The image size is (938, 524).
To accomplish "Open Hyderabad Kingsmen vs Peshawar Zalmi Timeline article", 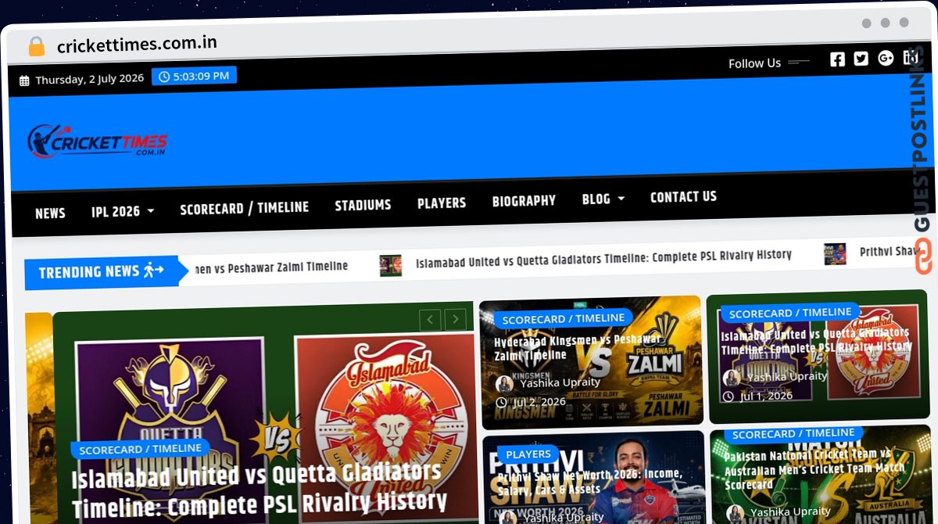I will (x=577, y=347).
